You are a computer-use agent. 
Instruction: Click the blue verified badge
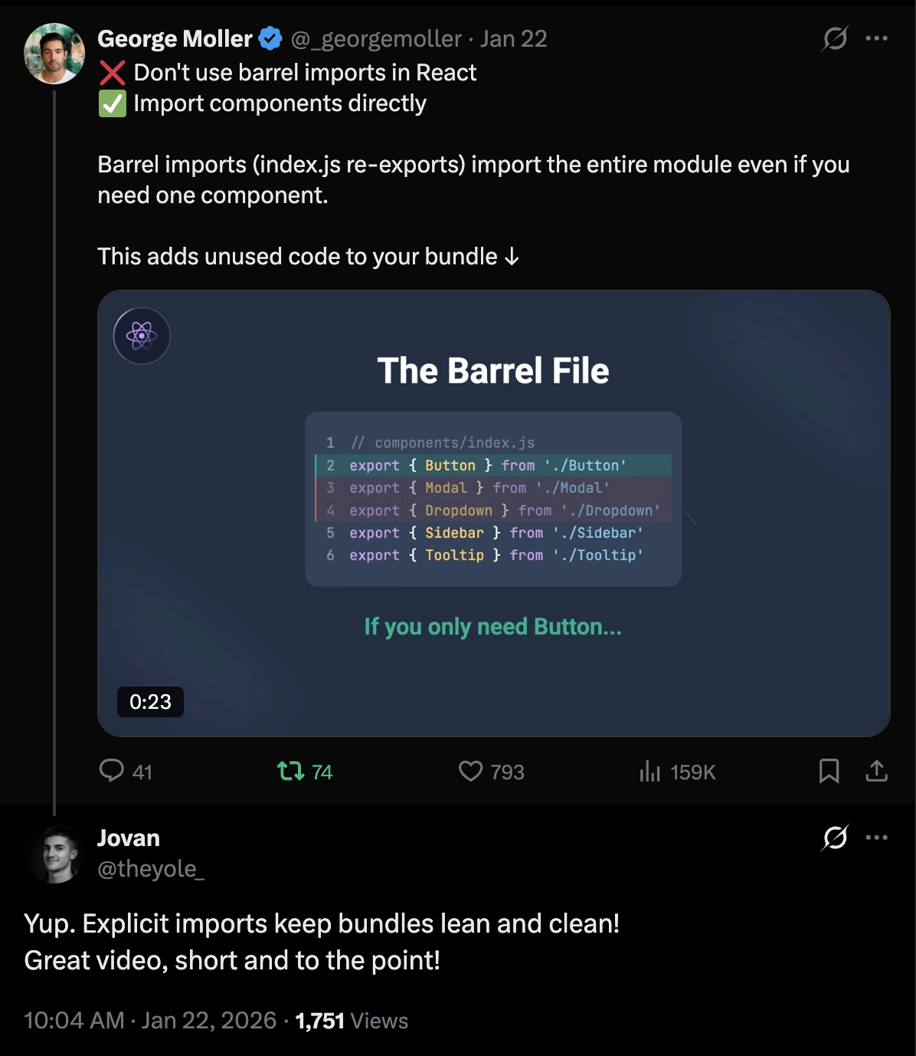(270, 38)
